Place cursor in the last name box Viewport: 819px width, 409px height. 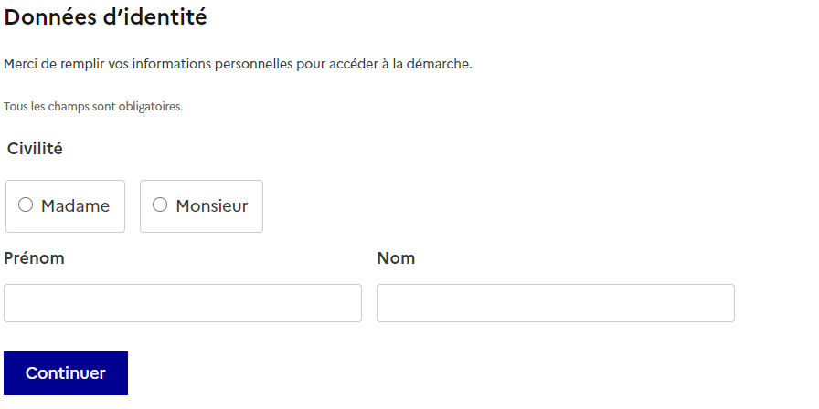click(x=556, y=303)
